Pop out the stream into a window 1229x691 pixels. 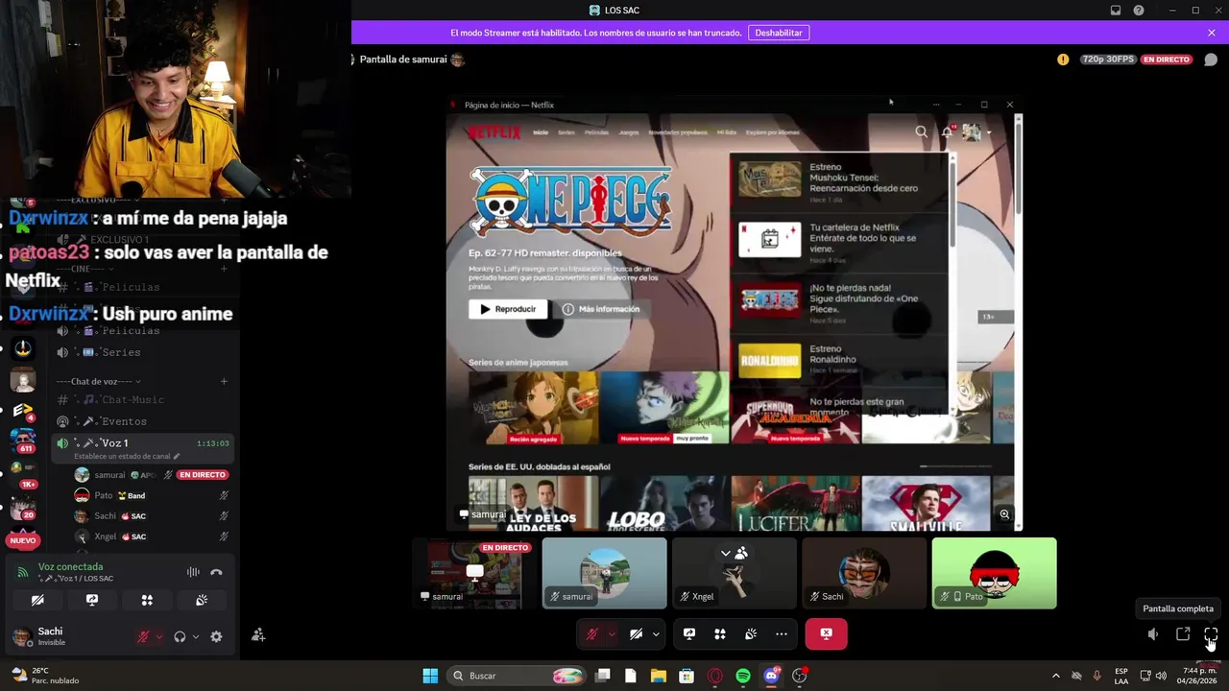tap(1183, 634)
